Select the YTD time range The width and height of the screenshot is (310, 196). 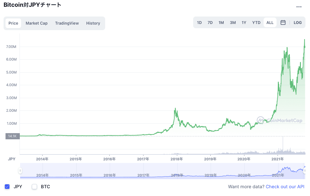click(x=256, y=22)
